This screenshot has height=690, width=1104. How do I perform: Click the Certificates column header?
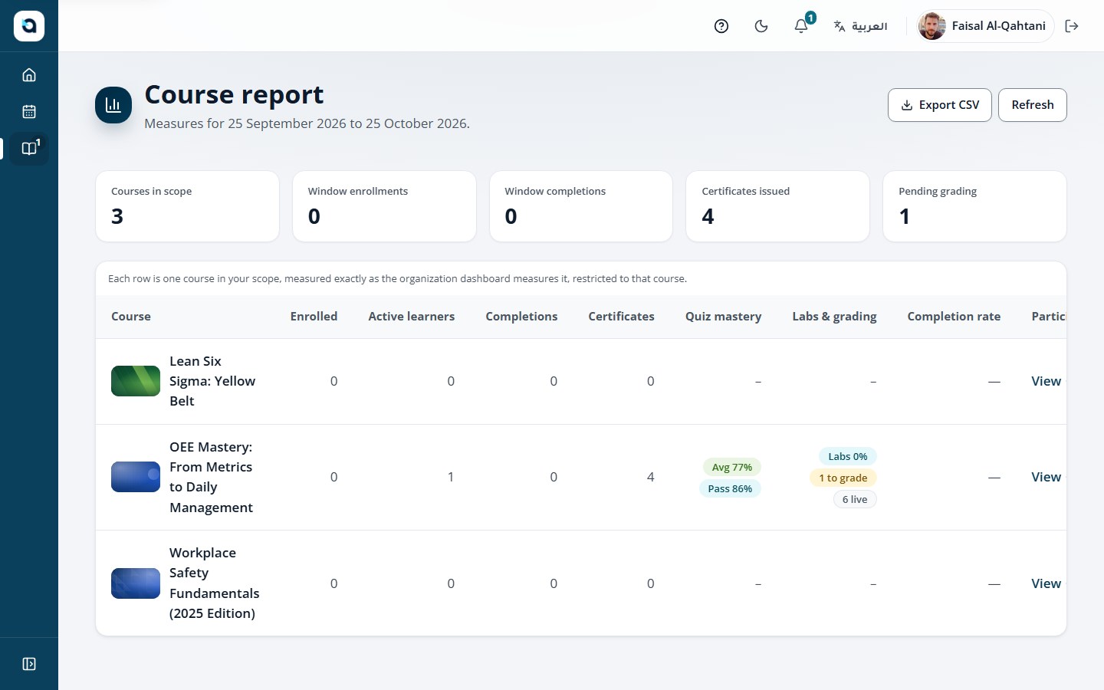621,317
